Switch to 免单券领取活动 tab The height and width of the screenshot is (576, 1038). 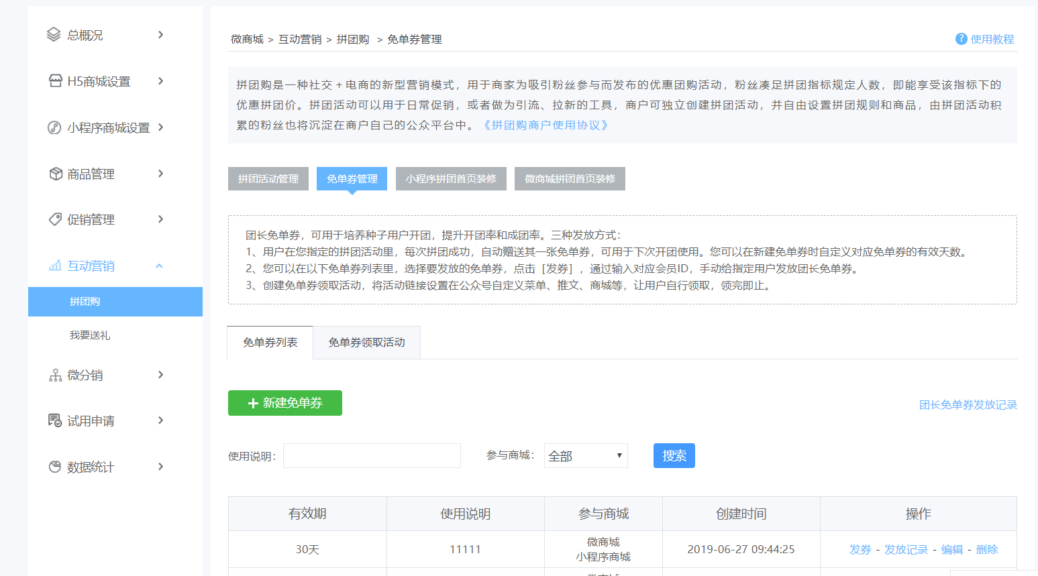366,342
